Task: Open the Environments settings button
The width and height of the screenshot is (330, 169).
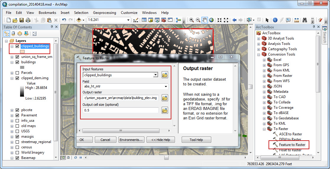Action: click(131, 139)
